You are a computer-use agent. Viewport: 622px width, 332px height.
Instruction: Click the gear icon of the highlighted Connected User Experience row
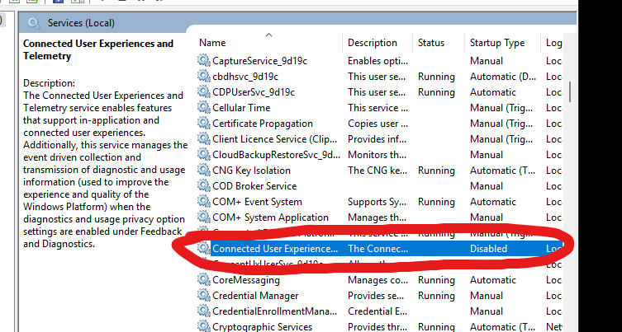coord(203,248)
